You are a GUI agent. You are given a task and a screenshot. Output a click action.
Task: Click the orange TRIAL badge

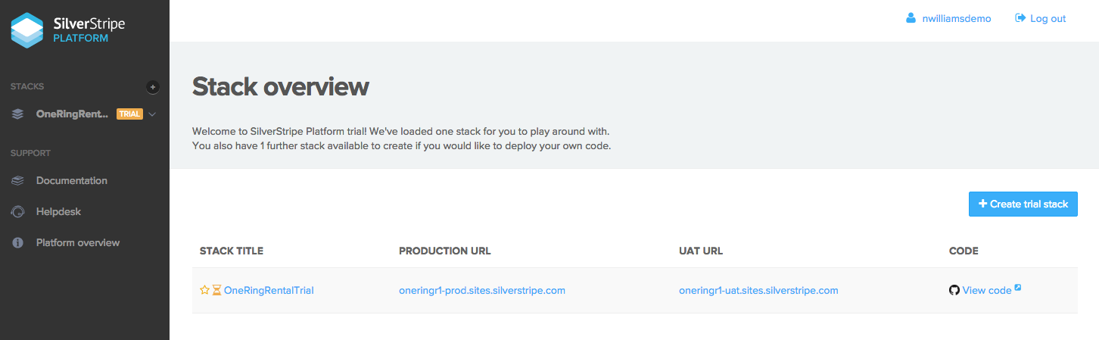[129, 114]
